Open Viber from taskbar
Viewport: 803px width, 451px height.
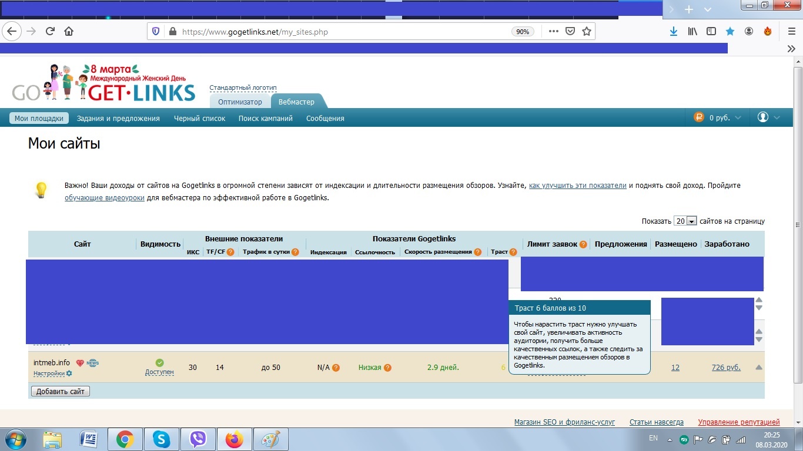(x=198, y=439)
